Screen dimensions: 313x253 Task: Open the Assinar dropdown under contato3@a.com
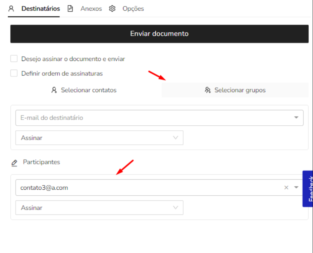(x=99, y=208)
